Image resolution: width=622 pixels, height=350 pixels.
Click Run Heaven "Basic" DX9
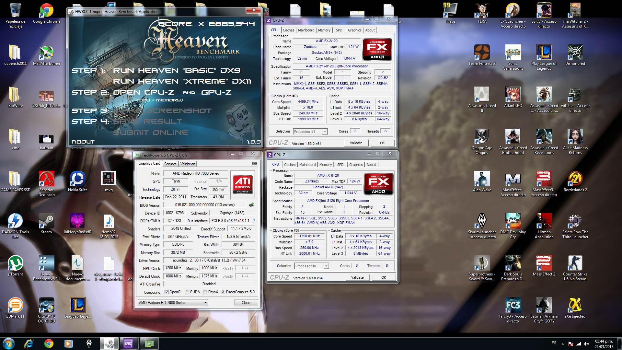(x=177, y=71)
